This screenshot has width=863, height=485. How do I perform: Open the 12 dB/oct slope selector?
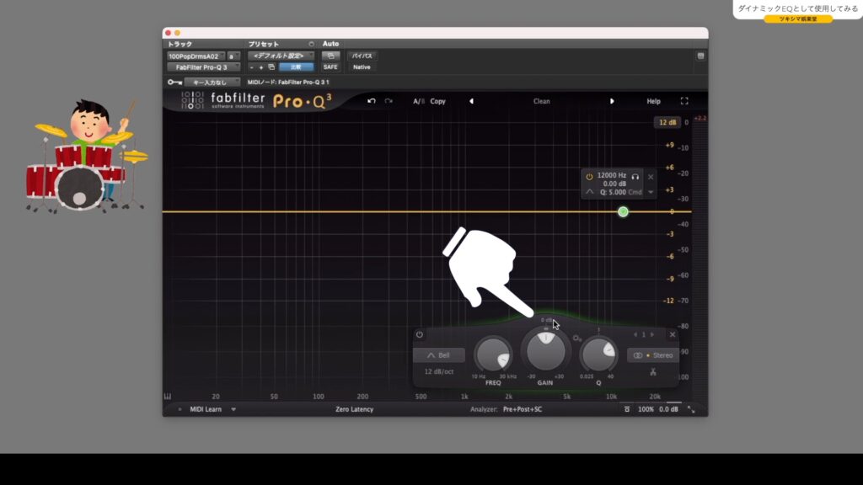(x=438, y=371)
